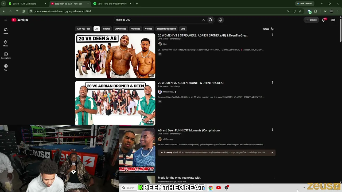Select the Watched filter chip
342x192 pixels.
click(135, 29)
